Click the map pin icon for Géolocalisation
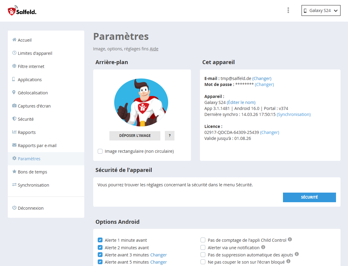 click(14, 93)
